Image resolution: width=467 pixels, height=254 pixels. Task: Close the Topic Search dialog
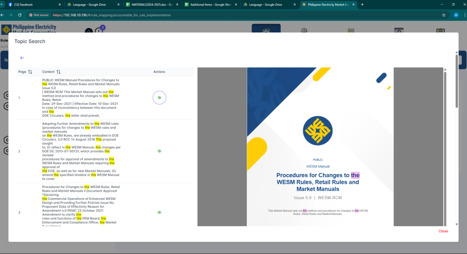pos(443,231)
